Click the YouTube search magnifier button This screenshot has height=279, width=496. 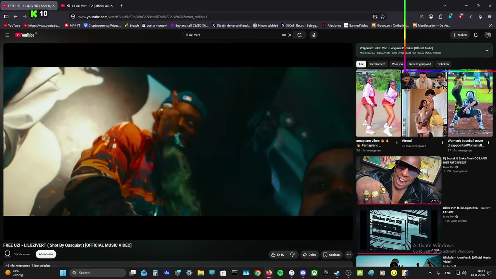coord(300,35)
